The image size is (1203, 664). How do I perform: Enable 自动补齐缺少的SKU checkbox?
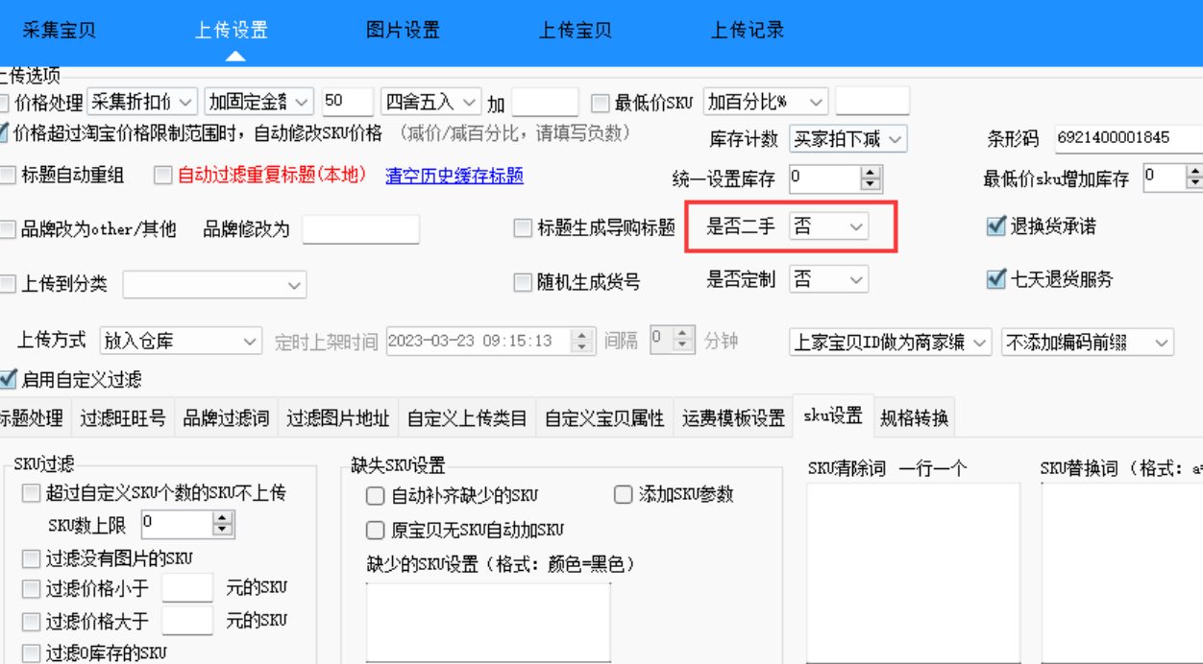(x=376, y=496)
